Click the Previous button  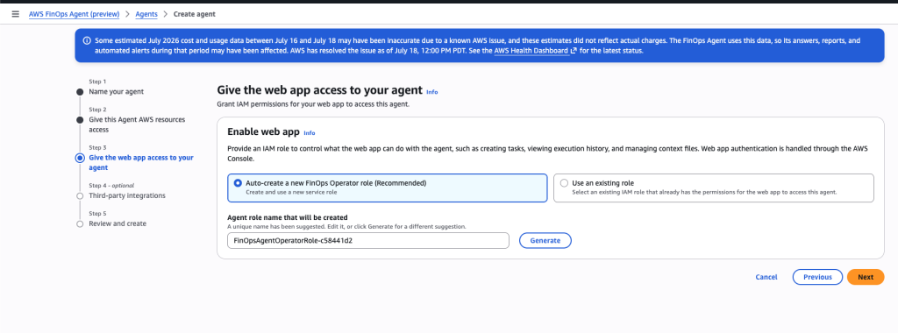pos(817,277)
